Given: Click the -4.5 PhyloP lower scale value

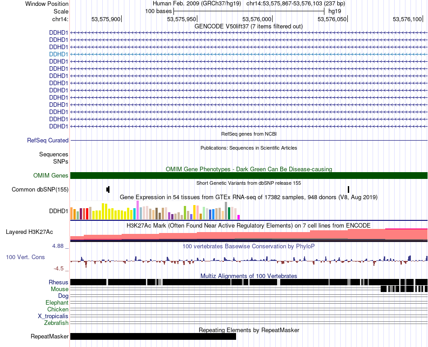Looking at the screenshot, I should [59, 269].
